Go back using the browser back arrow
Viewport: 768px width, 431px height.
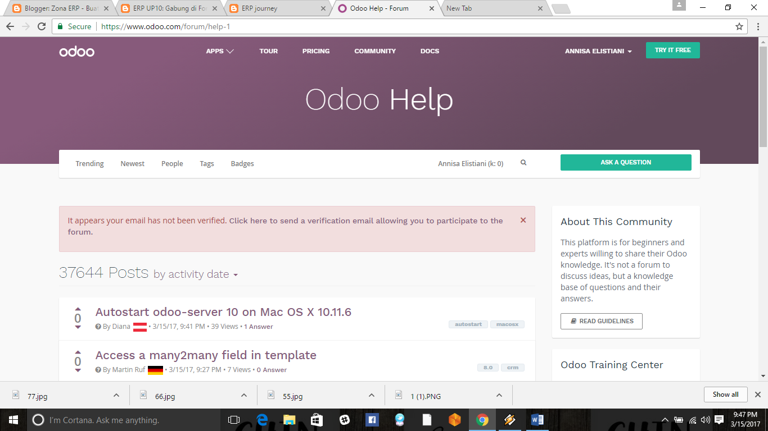pyautogui.click(x=10, y=26)
